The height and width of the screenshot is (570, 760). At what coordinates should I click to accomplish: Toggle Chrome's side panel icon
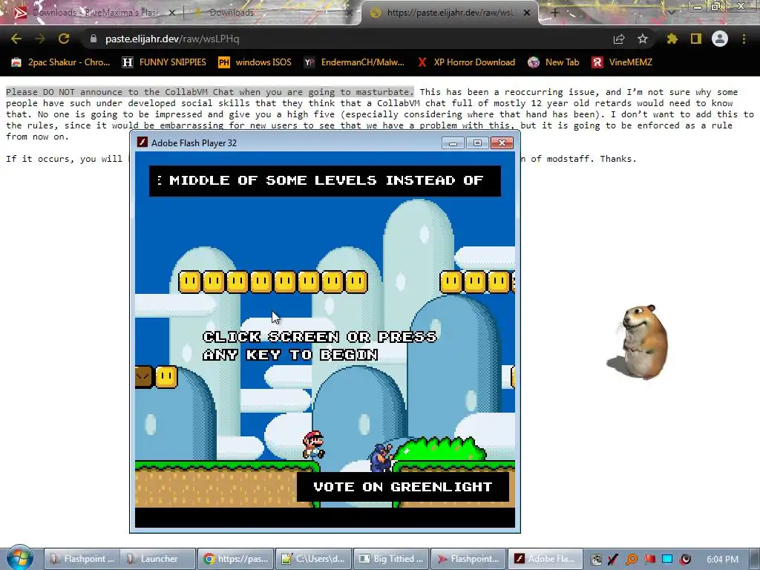click(696, 39)
